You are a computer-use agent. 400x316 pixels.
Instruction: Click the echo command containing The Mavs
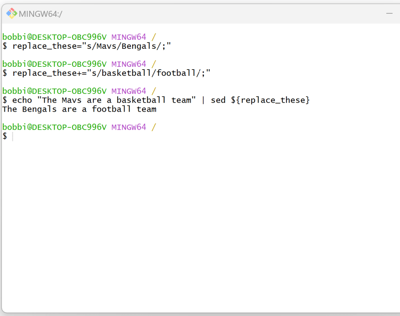point(98,100)
